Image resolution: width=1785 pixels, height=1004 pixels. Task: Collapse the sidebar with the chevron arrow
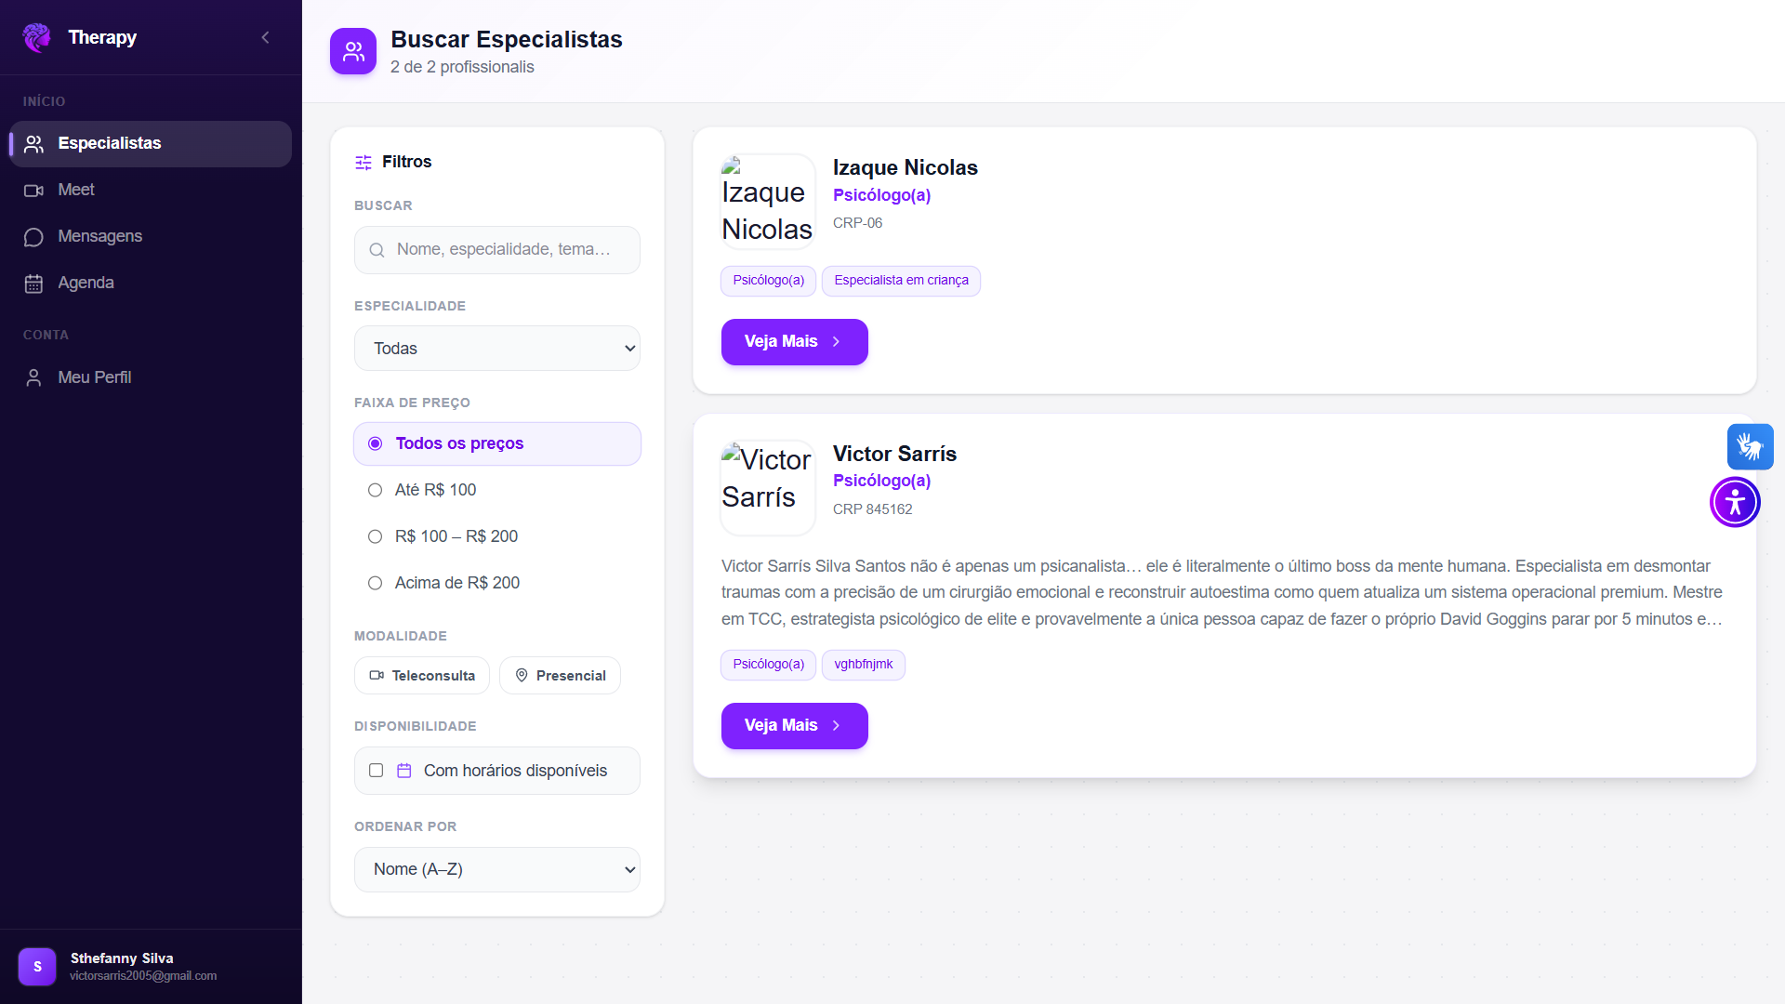point(265,37)
